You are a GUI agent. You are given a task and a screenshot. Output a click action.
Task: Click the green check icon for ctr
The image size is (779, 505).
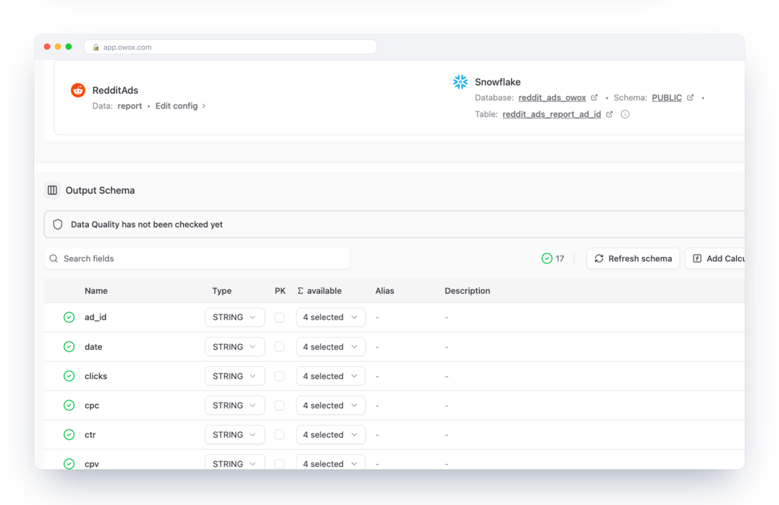click(69, 435)
